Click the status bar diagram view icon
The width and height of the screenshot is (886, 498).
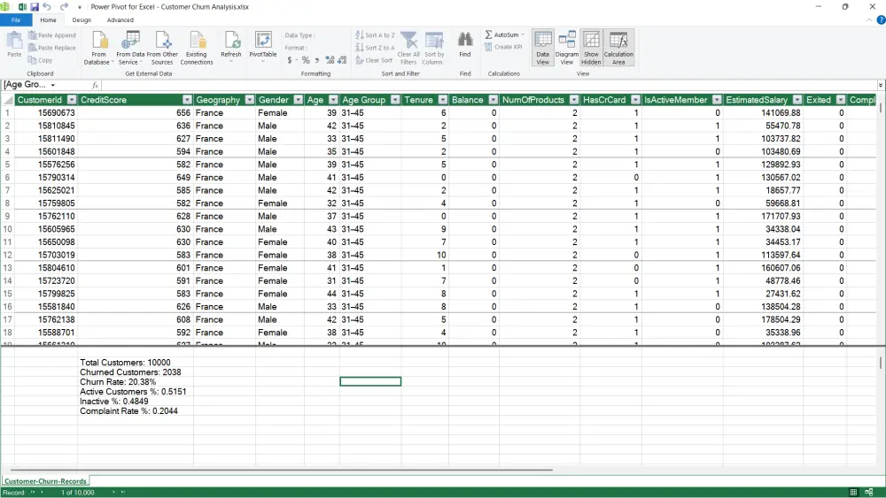tap(869, 493)
